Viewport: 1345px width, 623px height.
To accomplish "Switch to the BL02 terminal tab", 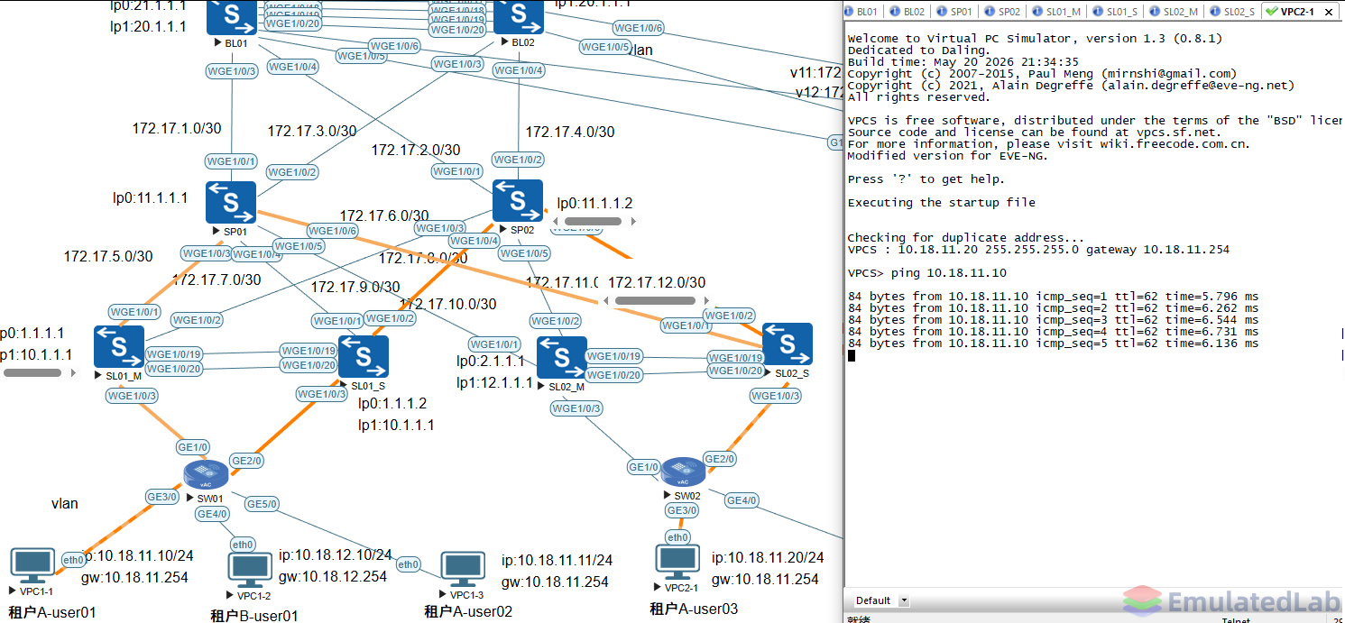I will (908, 12).
